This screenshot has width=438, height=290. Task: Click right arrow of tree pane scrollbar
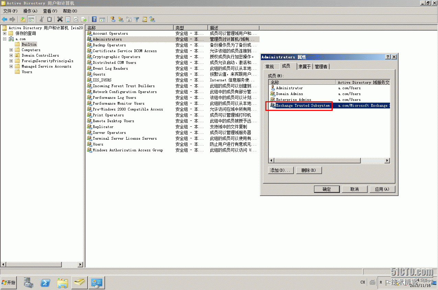[81, 264]
